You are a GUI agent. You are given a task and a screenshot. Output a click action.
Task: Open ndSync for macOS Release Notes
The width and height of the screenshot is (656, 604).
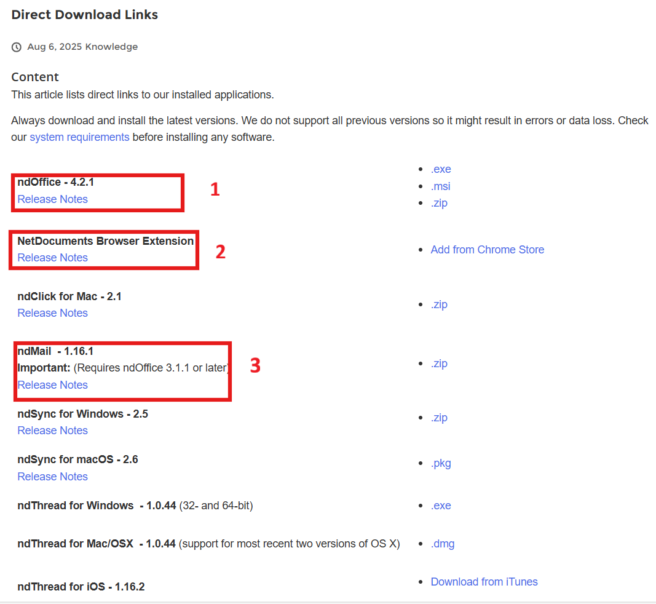(x=52, y=477)
